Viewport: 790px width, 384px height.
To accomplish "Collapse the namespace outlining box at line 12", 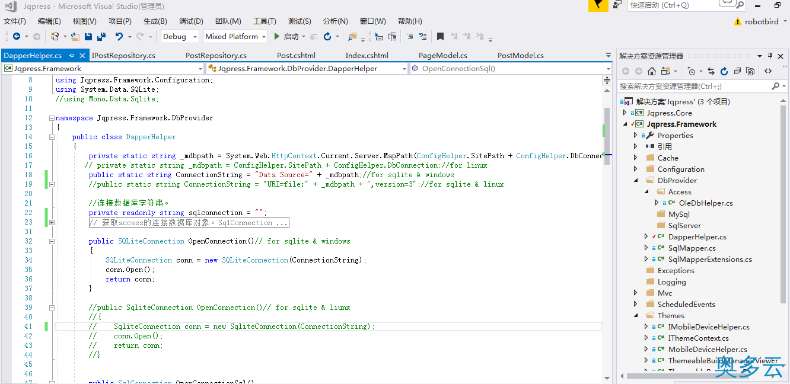I will click(x=52, y=118).
